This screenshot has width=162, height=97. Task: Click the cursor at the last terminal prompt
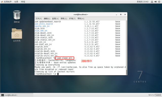58,74
